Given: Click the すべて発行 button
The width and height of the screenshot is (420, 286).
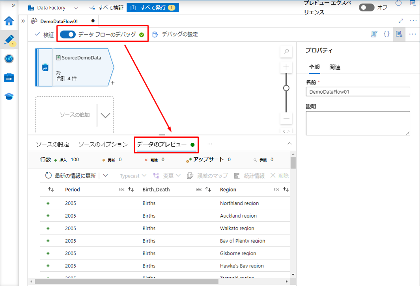Looking at the screenshot, I should (x=153, y=7).
